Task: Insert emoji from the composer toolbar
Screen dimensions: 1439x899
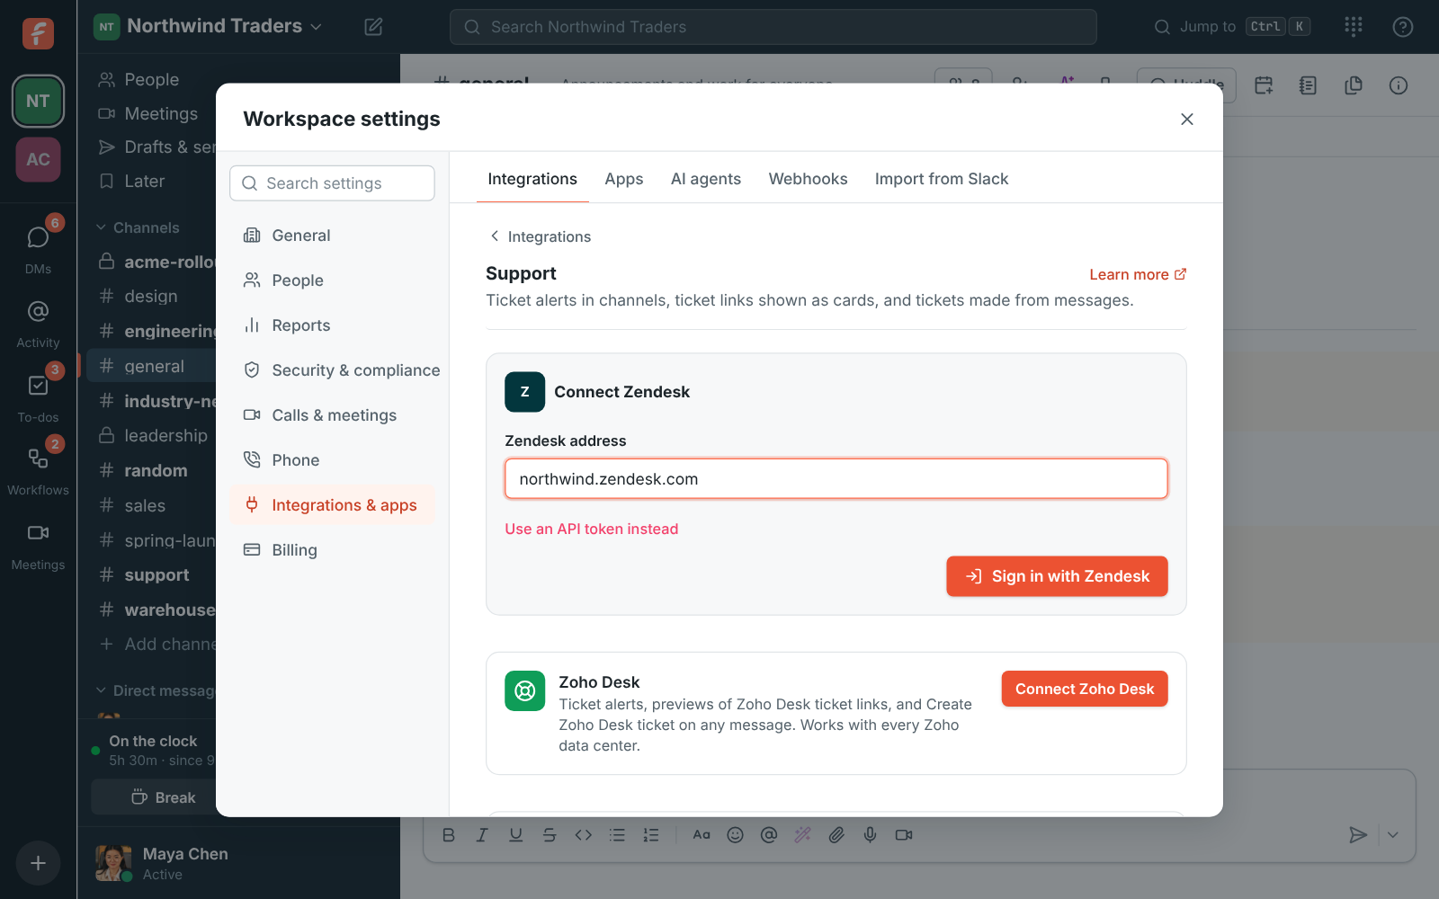Action: [735, 835]
